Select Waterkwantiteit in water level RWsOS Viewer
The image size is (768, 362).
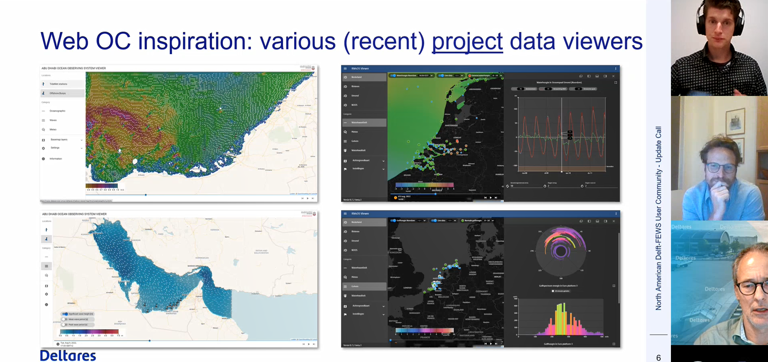[x=364, y=123]
